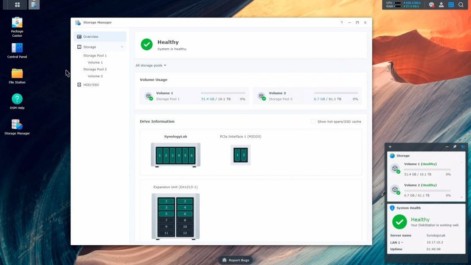
Task: Select drive bay 6 of SynologyLab
Action: (x=192, y=156)
